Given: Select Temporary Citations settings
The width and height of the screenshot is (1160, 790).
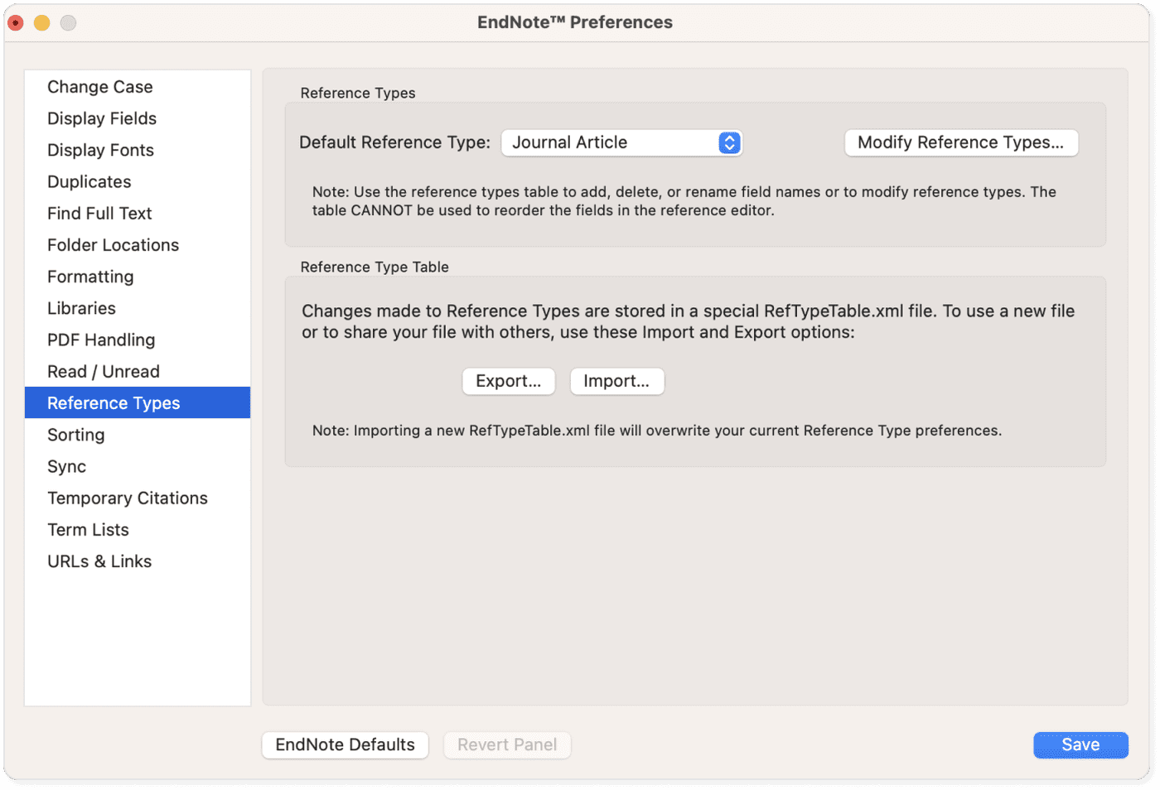Looking at the screenshot, I should click(x=127, y=498).
